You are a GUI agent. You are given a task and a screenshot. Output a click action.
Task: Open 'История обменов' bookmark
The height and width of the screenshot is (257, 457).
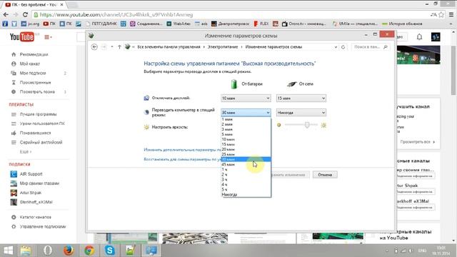pyautogui.click(x=402, y=24)
